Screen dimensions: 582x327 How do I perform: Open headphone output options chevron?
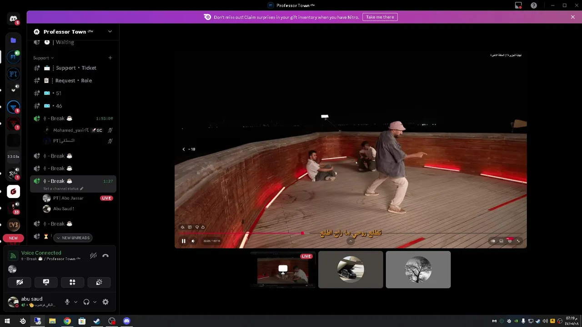pyautogui.click(x=95, y=302)
